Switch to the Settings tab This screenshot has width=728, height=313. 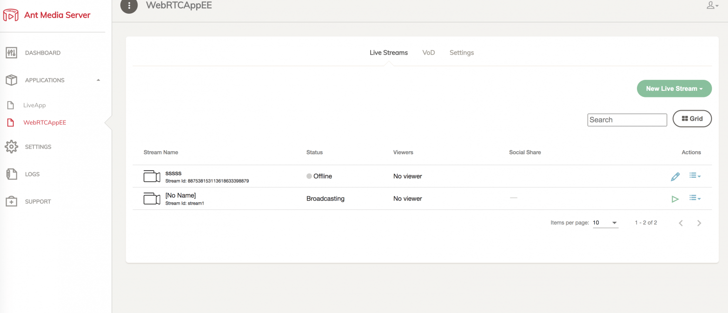tap(462, 52)
